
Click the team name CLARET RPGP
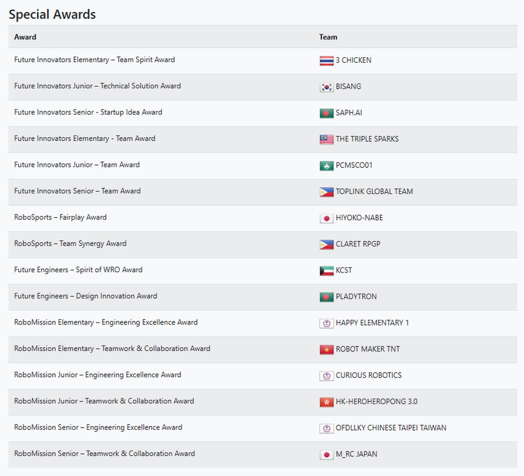(358, 244)
